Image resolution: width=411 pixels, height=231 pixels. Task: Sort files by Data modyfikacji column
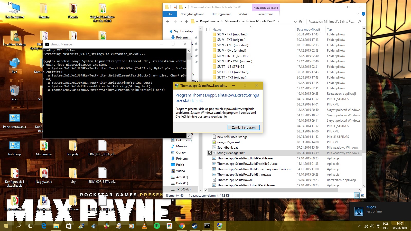(x=308, y=30)
